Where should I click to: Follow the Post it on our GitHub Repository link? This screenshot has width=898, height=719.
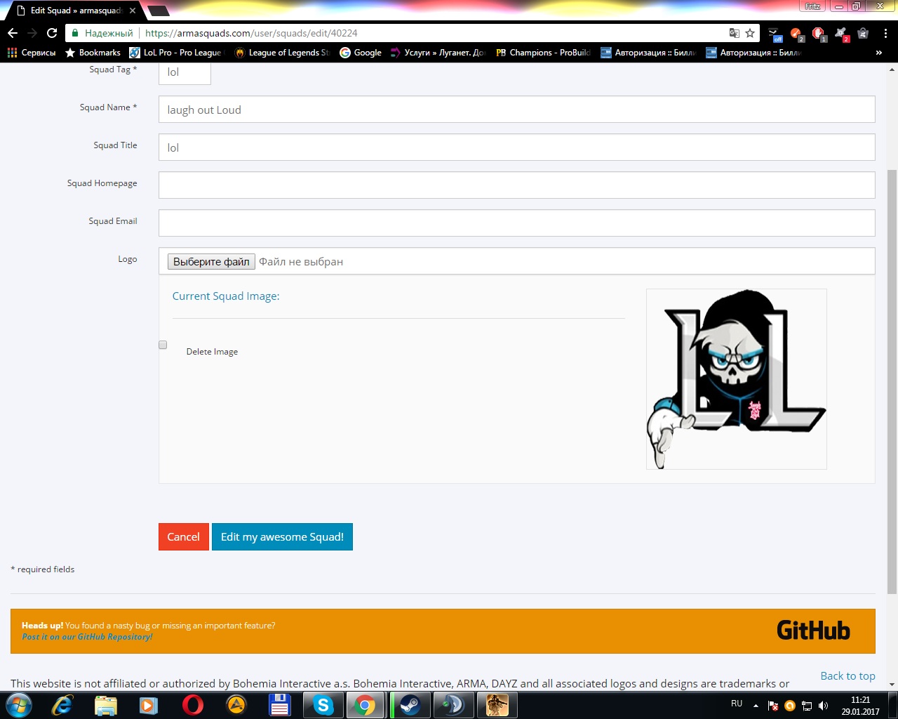(87, 637)
